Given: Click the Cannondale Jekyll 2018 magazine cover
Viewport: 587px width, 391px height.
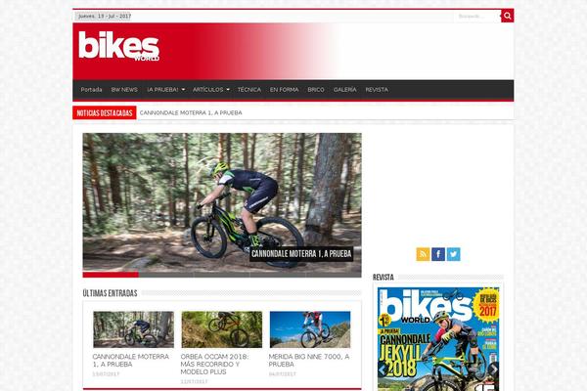Looking at the screenshot, I should pos(438,339).
